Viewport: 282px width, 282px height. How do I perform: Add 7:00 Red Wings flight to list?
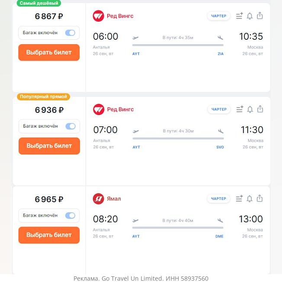click(x=240, y=109)
